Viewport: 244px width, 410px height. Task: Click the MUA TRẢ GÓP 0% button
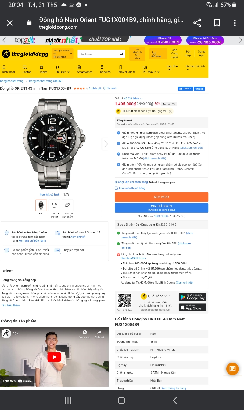(x=161, y=208)
